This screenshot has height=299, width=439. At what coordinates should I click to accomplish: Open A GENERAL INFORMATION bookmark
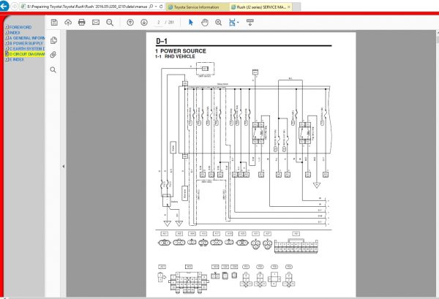27,38
